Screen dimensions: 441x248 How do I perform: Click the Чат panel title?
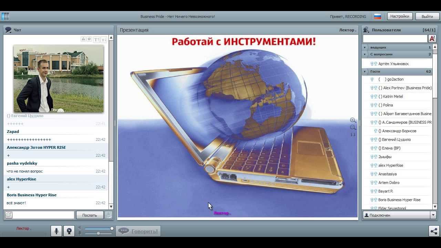(x=17, y=30)
